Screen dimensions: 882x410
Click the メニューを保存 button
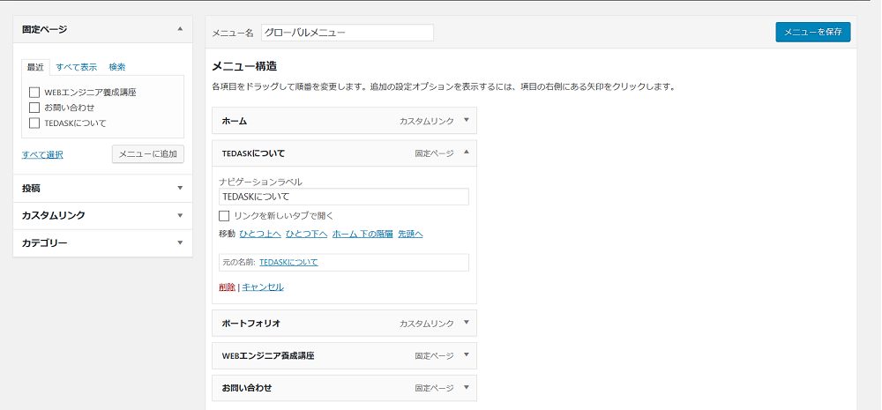tap(812, 32)
